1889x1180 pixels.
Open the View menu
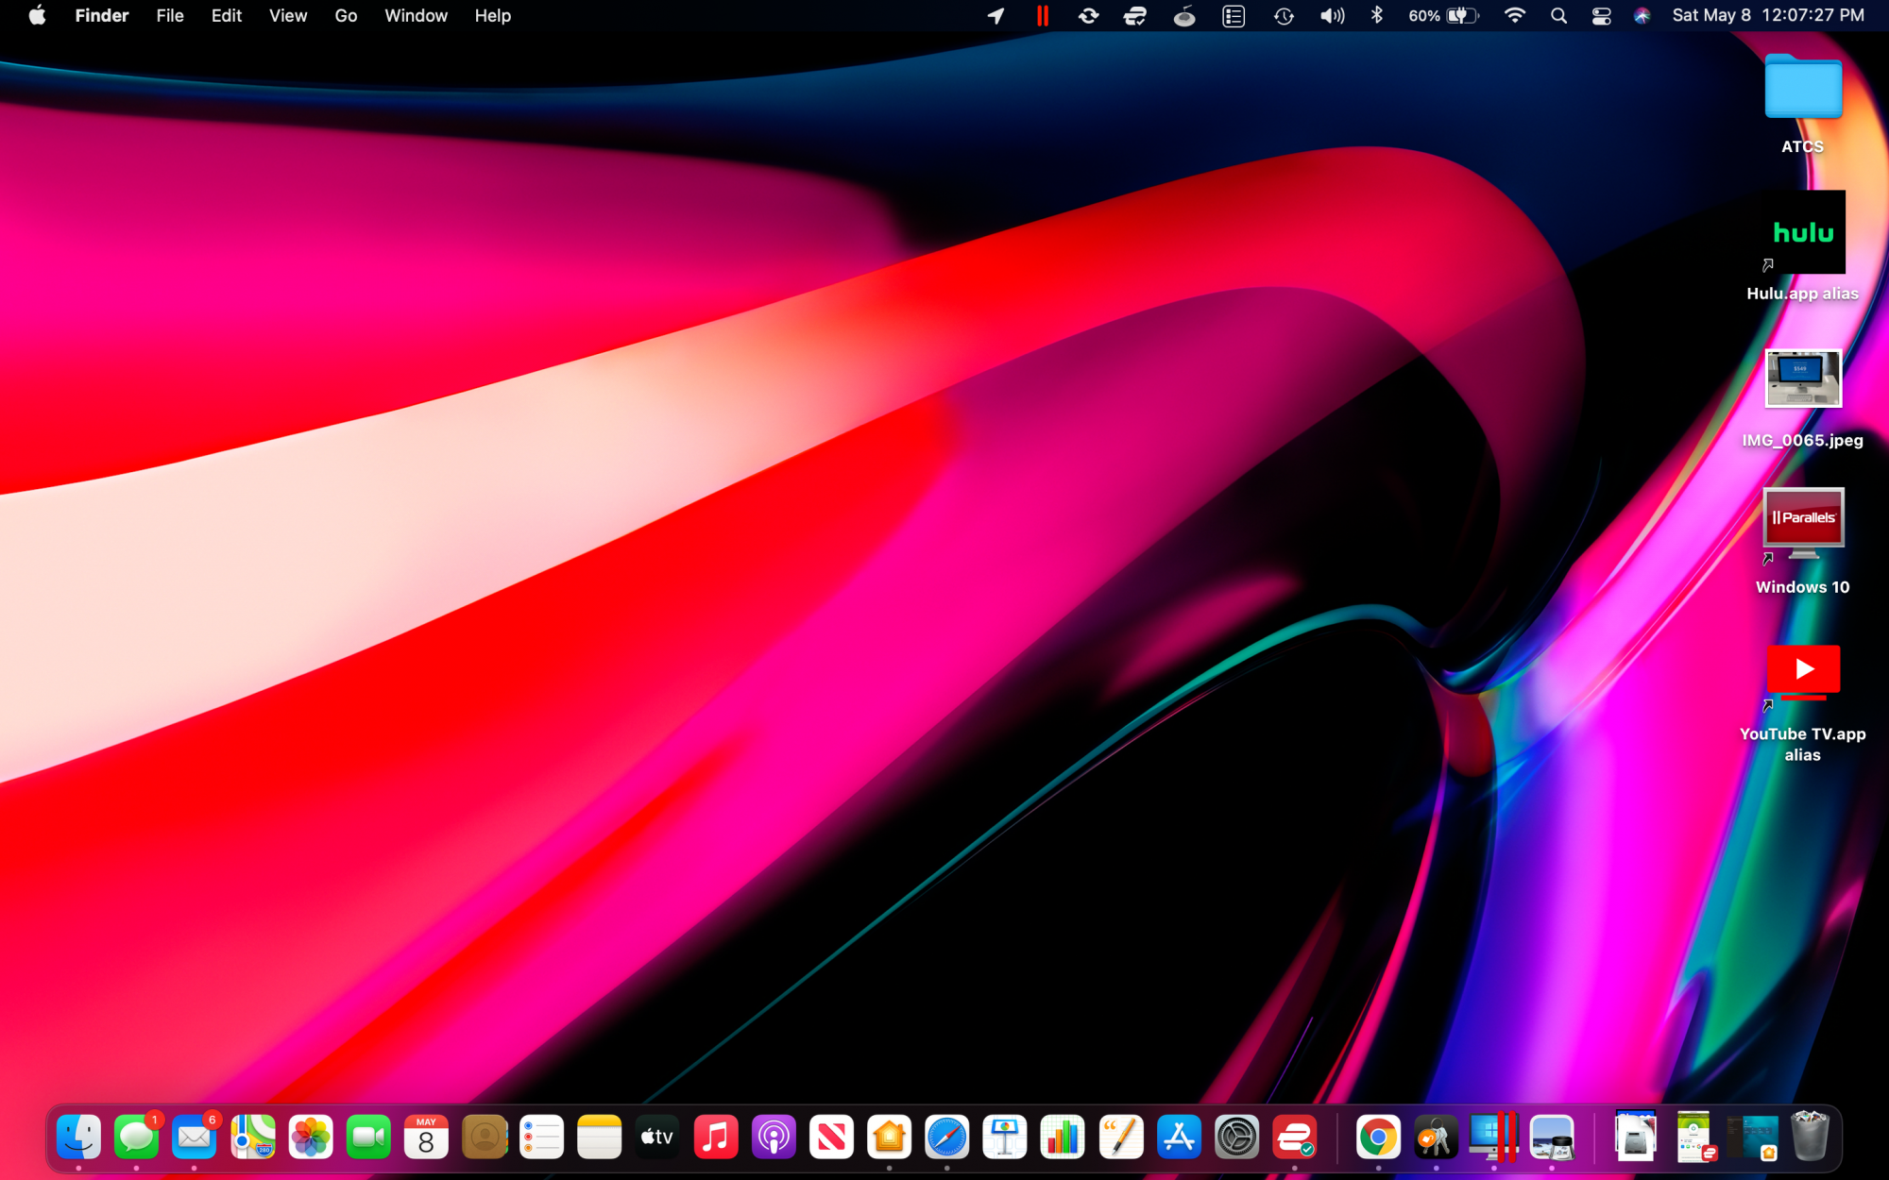pos(287,16)
